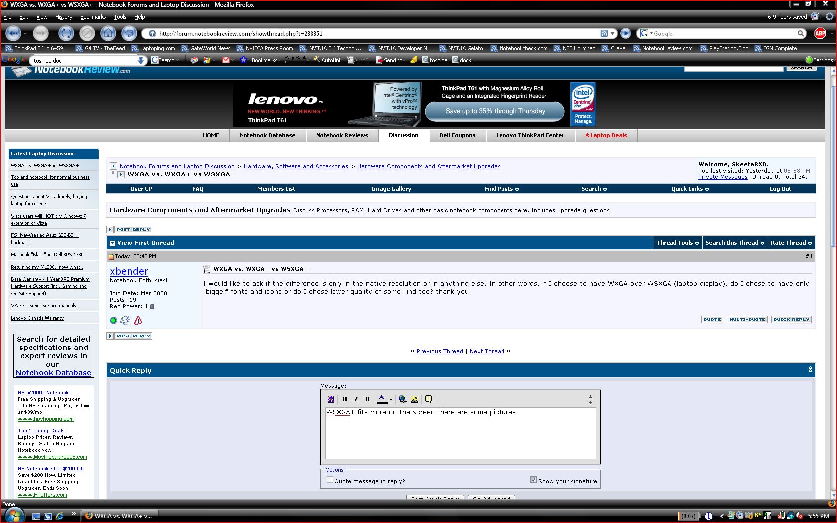Image resolution: width=837 pixels, height=523 pixels.
Task: Click the report post warning triangle icon
Action: pyautogui.click(x=138, y=320)
